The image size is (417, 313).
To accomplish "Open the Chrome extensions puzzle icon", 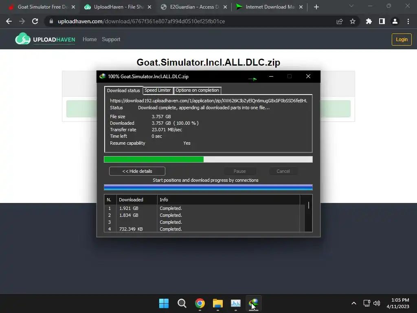I will click(369, 21).
